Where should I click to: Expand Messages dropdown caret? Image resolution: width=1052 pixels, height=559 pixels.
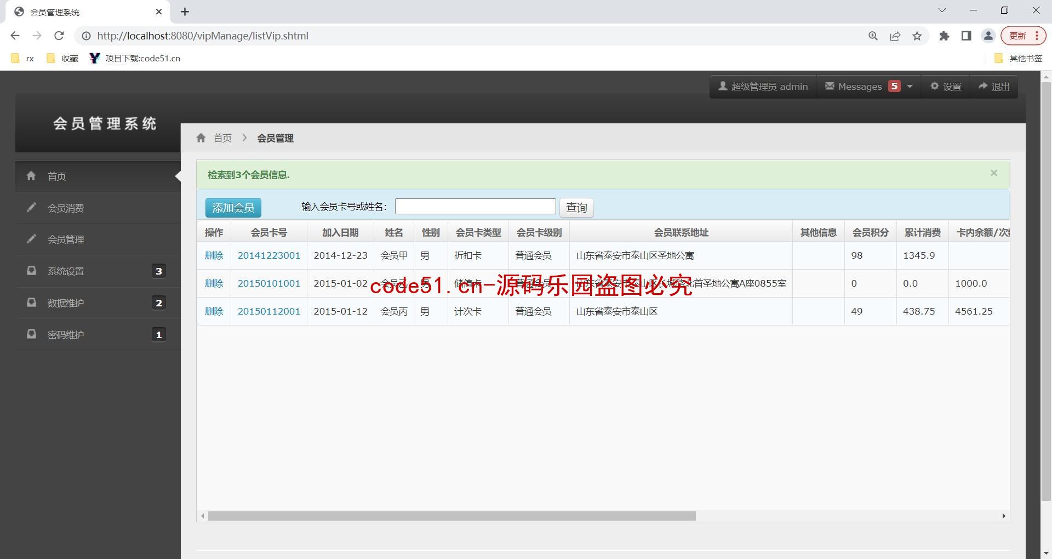coord(910,87)
